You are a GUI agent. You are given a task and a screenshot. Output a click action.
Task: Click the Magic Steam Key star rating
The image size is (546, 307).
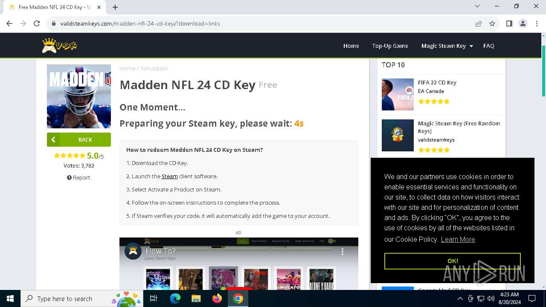click(434, 150)
